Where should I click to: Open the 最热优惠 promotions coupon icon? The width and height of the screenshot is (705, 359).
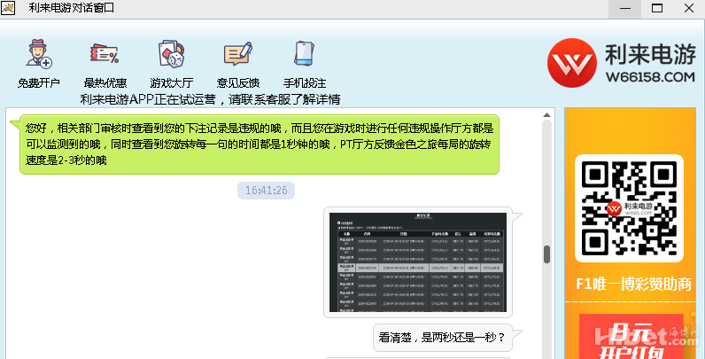(105, 56)
